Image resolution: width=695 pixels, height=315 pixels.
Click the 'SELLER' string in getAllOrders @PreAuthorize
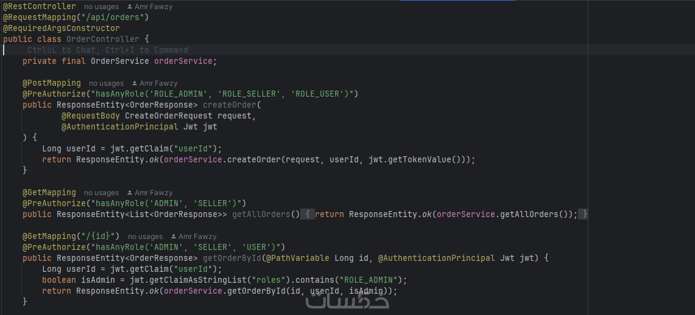(213, 204)
